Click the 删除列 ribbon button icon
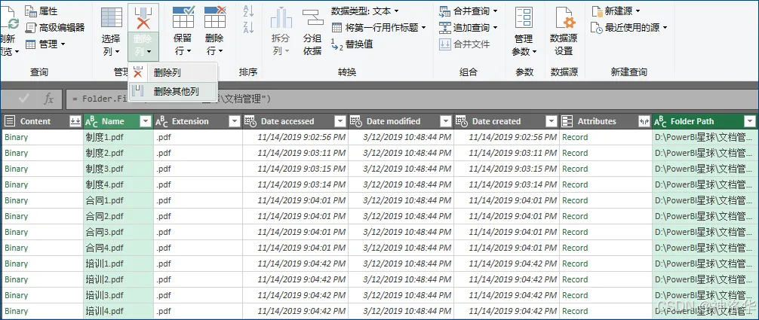 point(143,18)
